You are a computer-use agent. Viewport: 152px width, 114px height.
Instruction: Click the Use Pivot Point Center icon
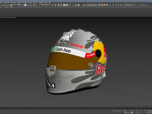pos(20,5)
